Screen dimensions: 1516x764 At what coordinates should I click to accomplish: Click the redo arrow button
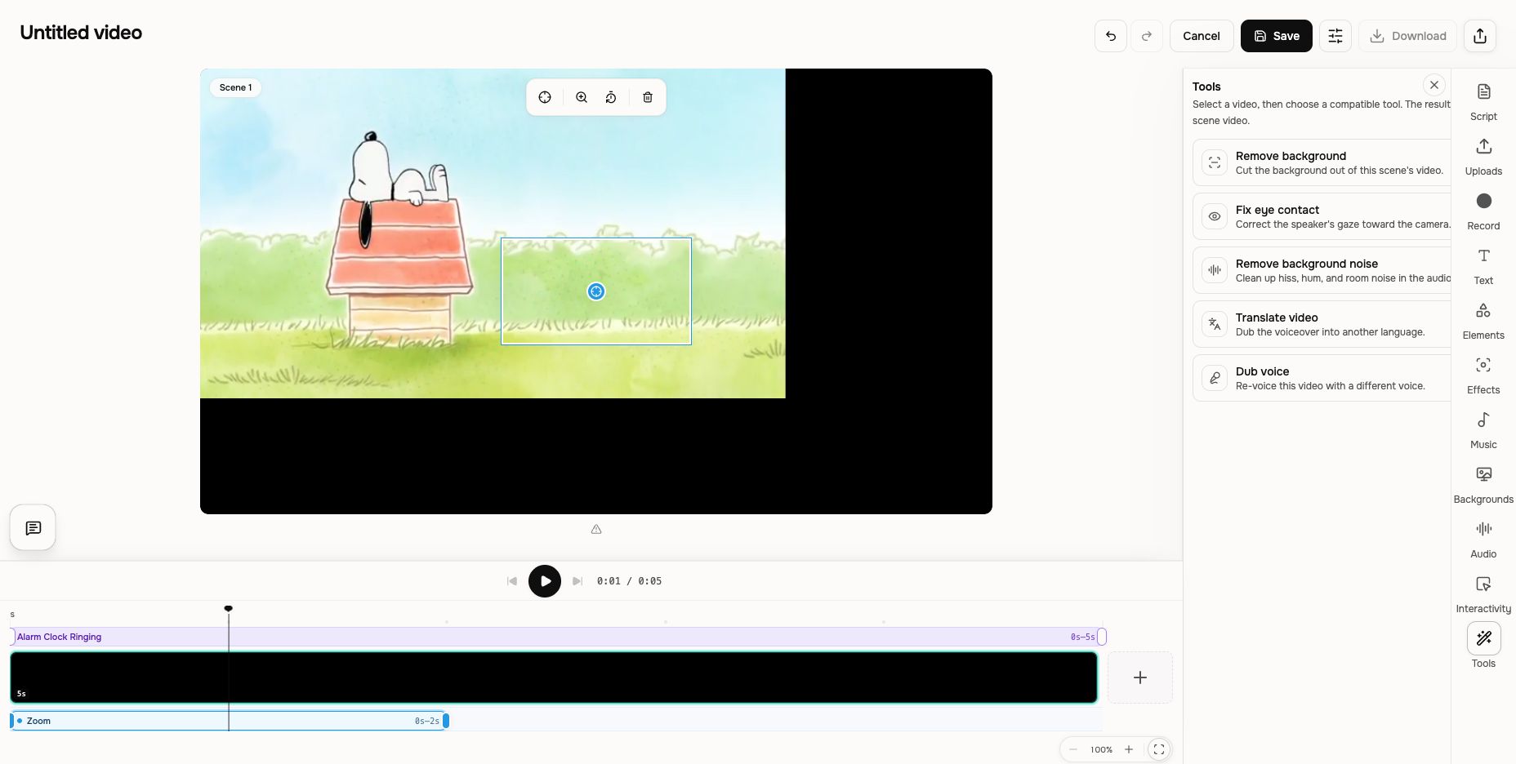(1147, 36)
